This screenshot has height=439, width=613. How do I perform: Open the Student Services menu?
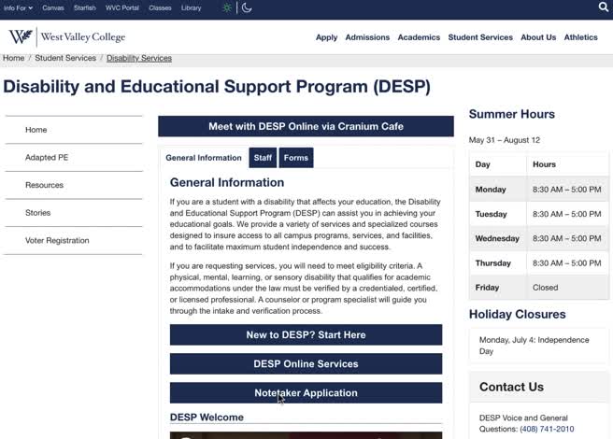tap(480, 37)
